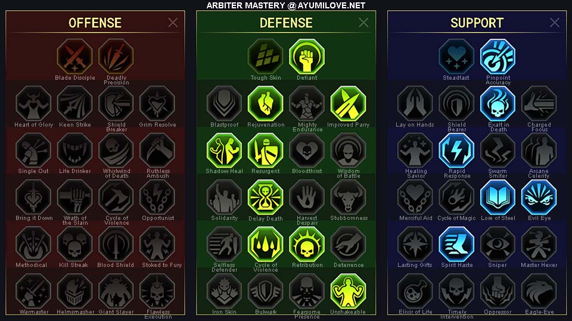This screenshot has height=321, width=572.
Task: Select the Blade Disciple mastery icon
Action: 75,57
